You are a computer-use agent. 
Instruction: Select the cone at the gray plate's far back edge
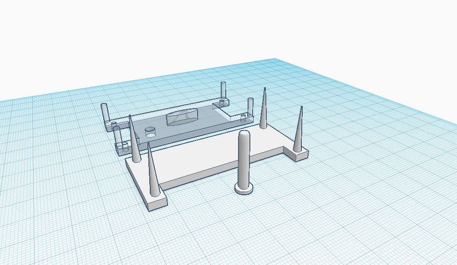pyautogui.click(x=264, y=109)
